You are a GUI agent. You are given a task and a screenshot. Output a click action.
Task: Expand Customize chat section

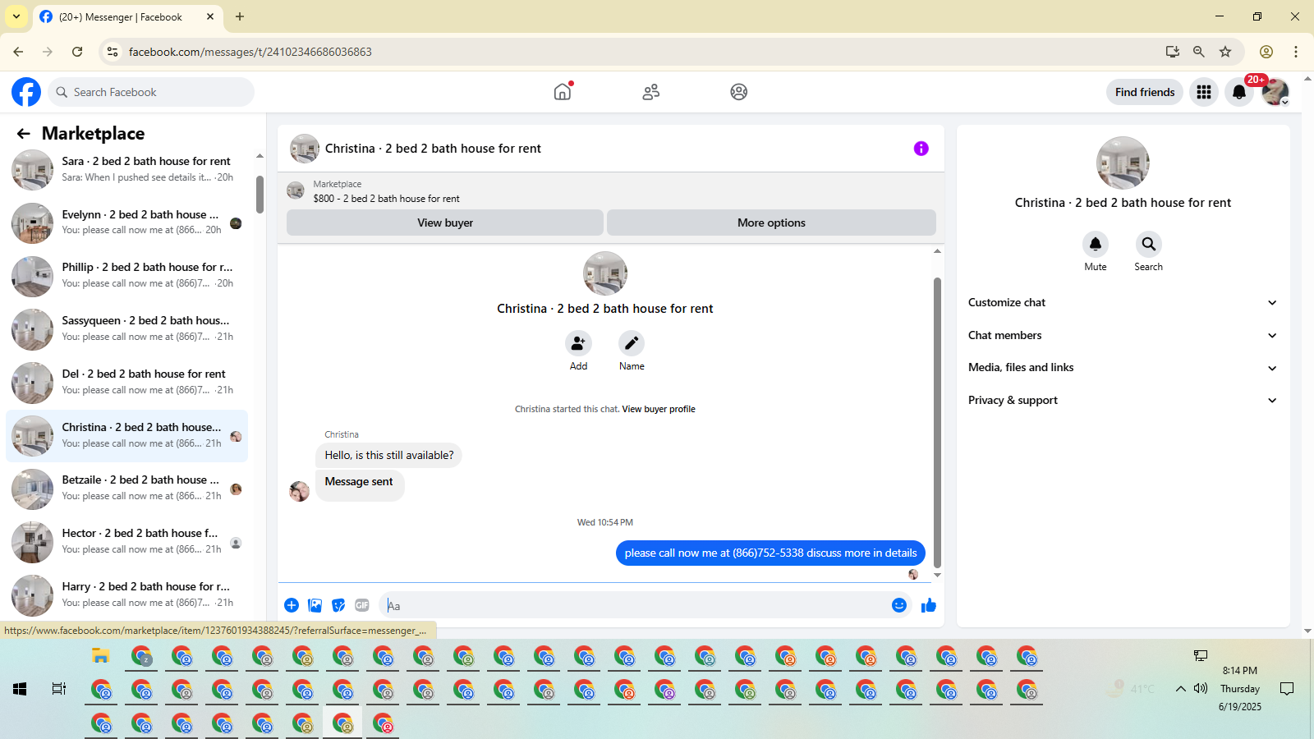point(1123,303)
